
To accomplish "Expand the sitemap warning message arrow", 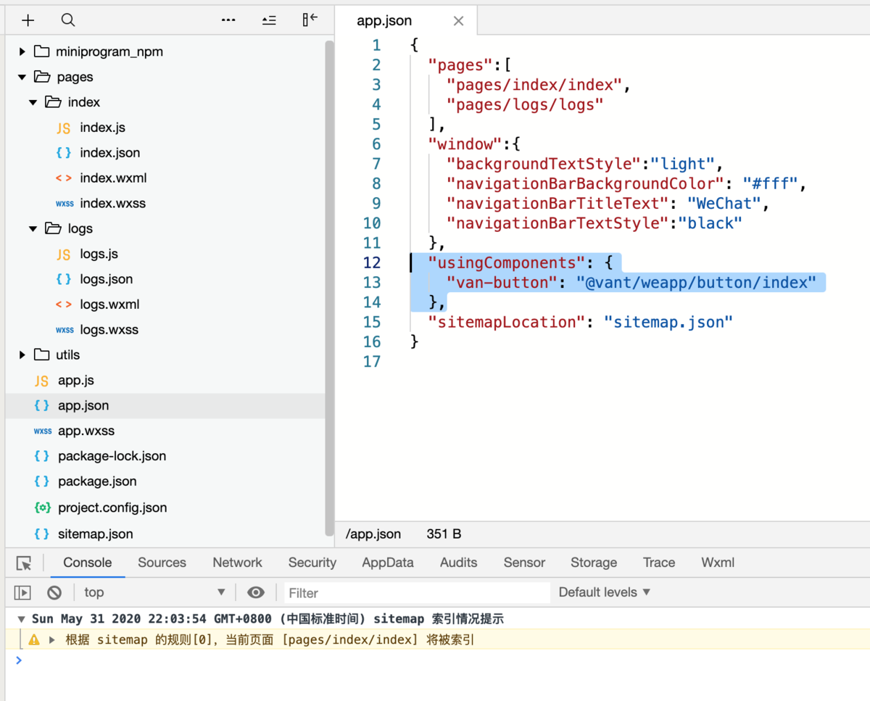I will (52, 640).
